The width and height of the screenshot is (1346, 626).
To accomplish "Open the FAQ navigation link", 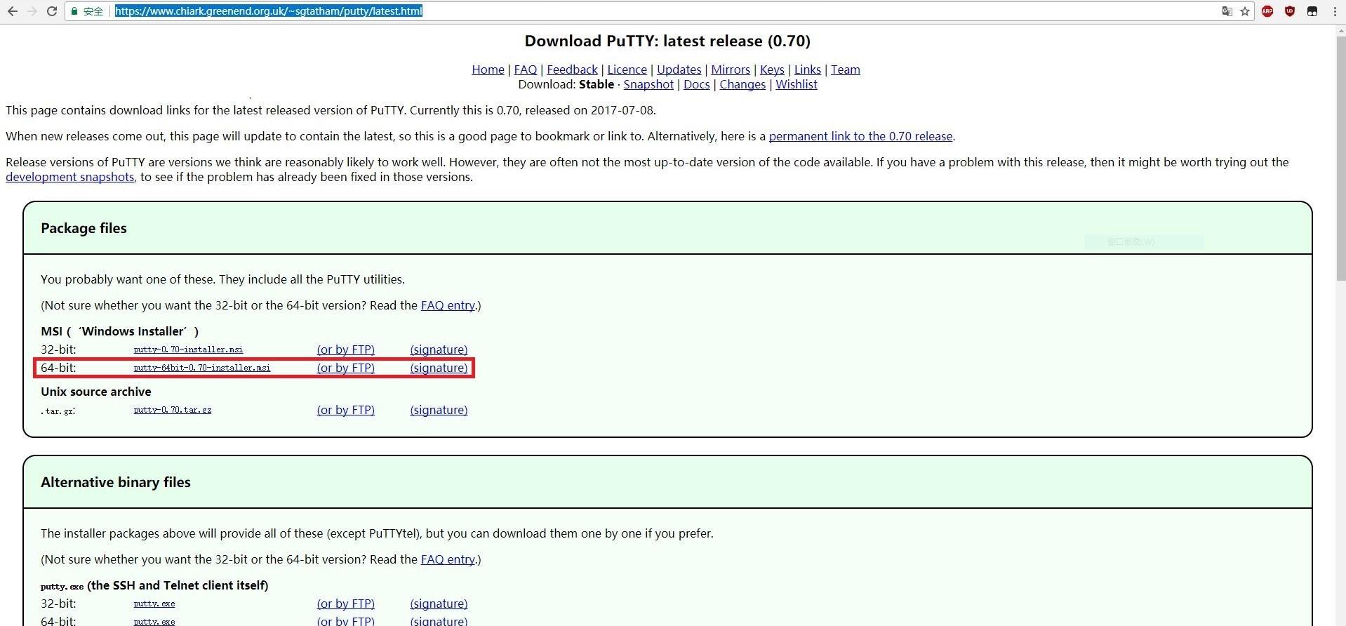I will coord(526,69).
